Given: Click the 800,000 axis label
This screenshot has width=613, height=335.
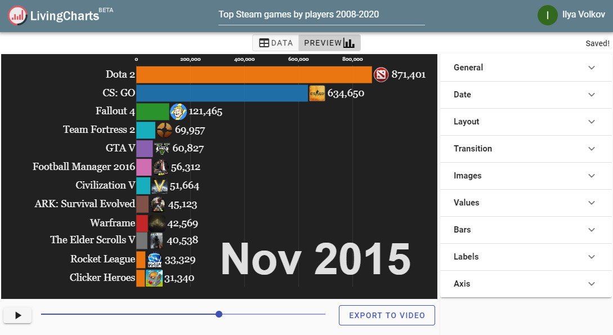Looking at the screenshot, I should click(x=352, y=60).
